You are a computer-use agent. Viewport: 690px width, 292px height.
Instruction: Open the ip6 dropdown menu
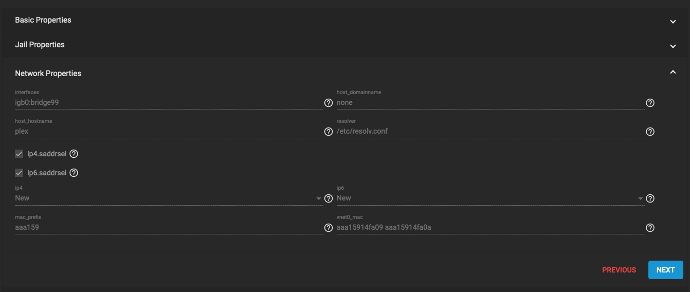point(490,198)
